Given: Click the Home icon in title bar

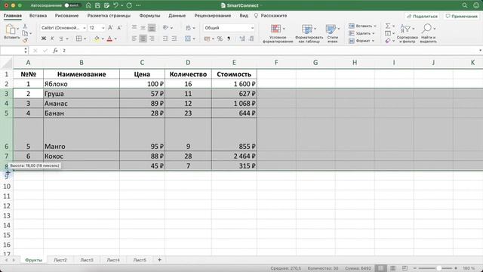Looking at the screenshot, I should click(88, 5).
